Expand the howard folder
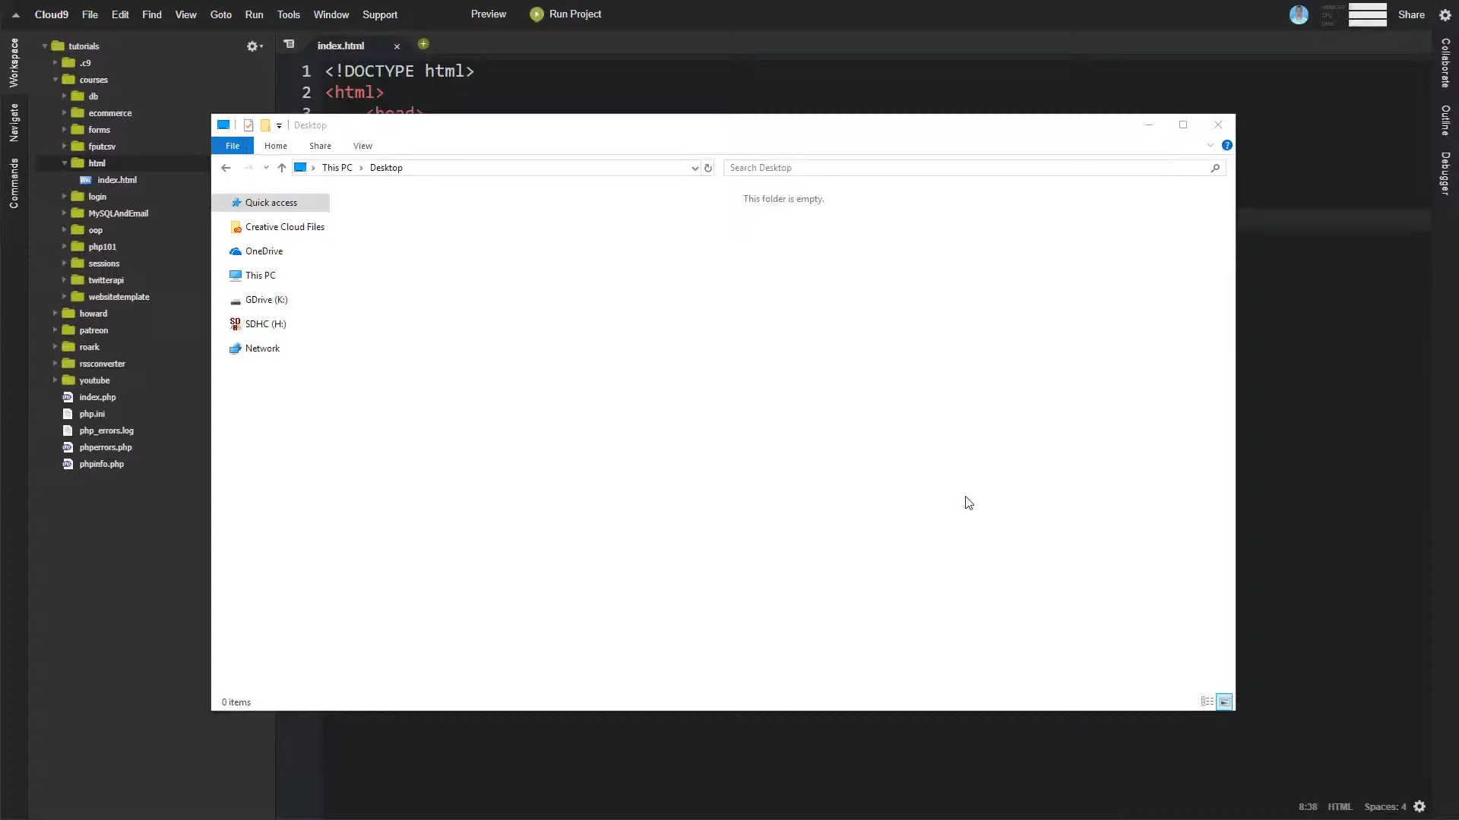 (x=55, y=314)
